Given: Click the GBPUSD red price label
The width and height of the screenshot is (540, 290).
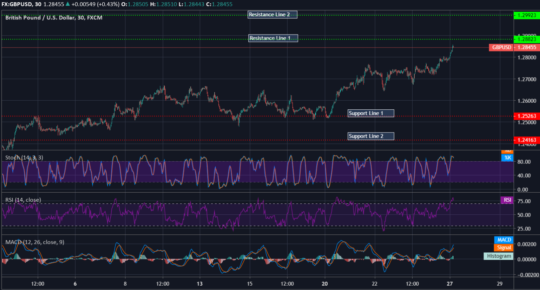Looking at the screenshot, I should [x=501, y=47].
